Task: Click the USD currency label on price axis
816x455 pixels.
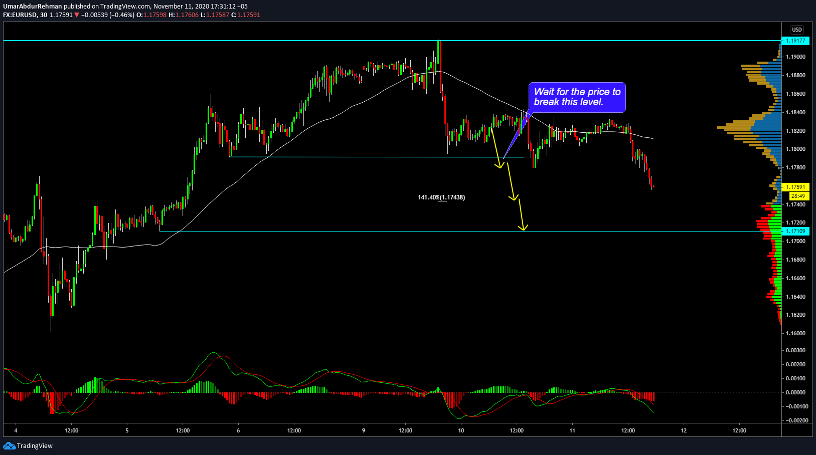Action: pos(797,30)
